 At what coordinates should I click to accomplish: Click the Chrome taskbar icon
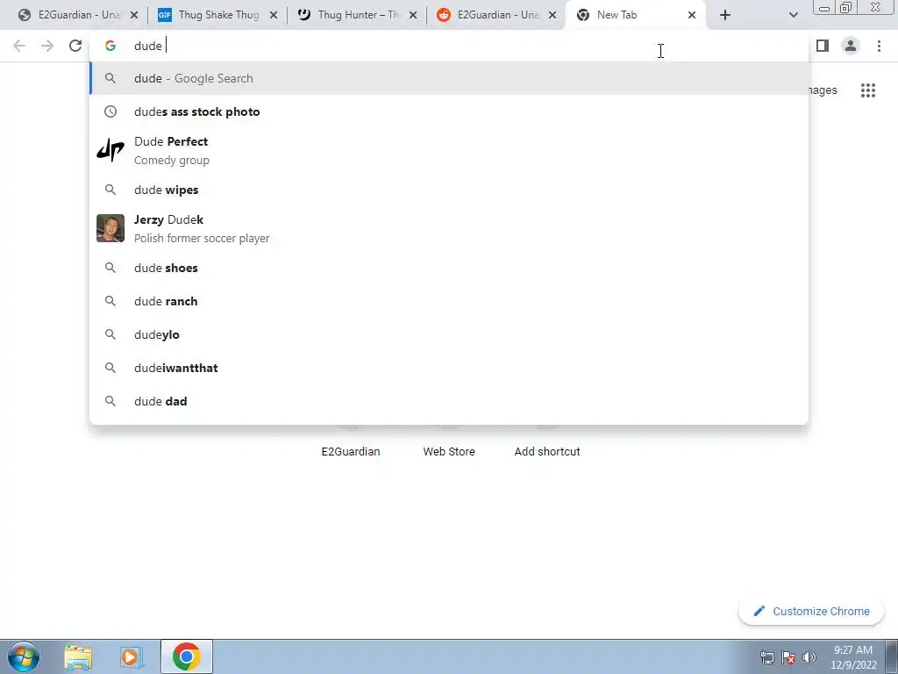pos(186,656)
